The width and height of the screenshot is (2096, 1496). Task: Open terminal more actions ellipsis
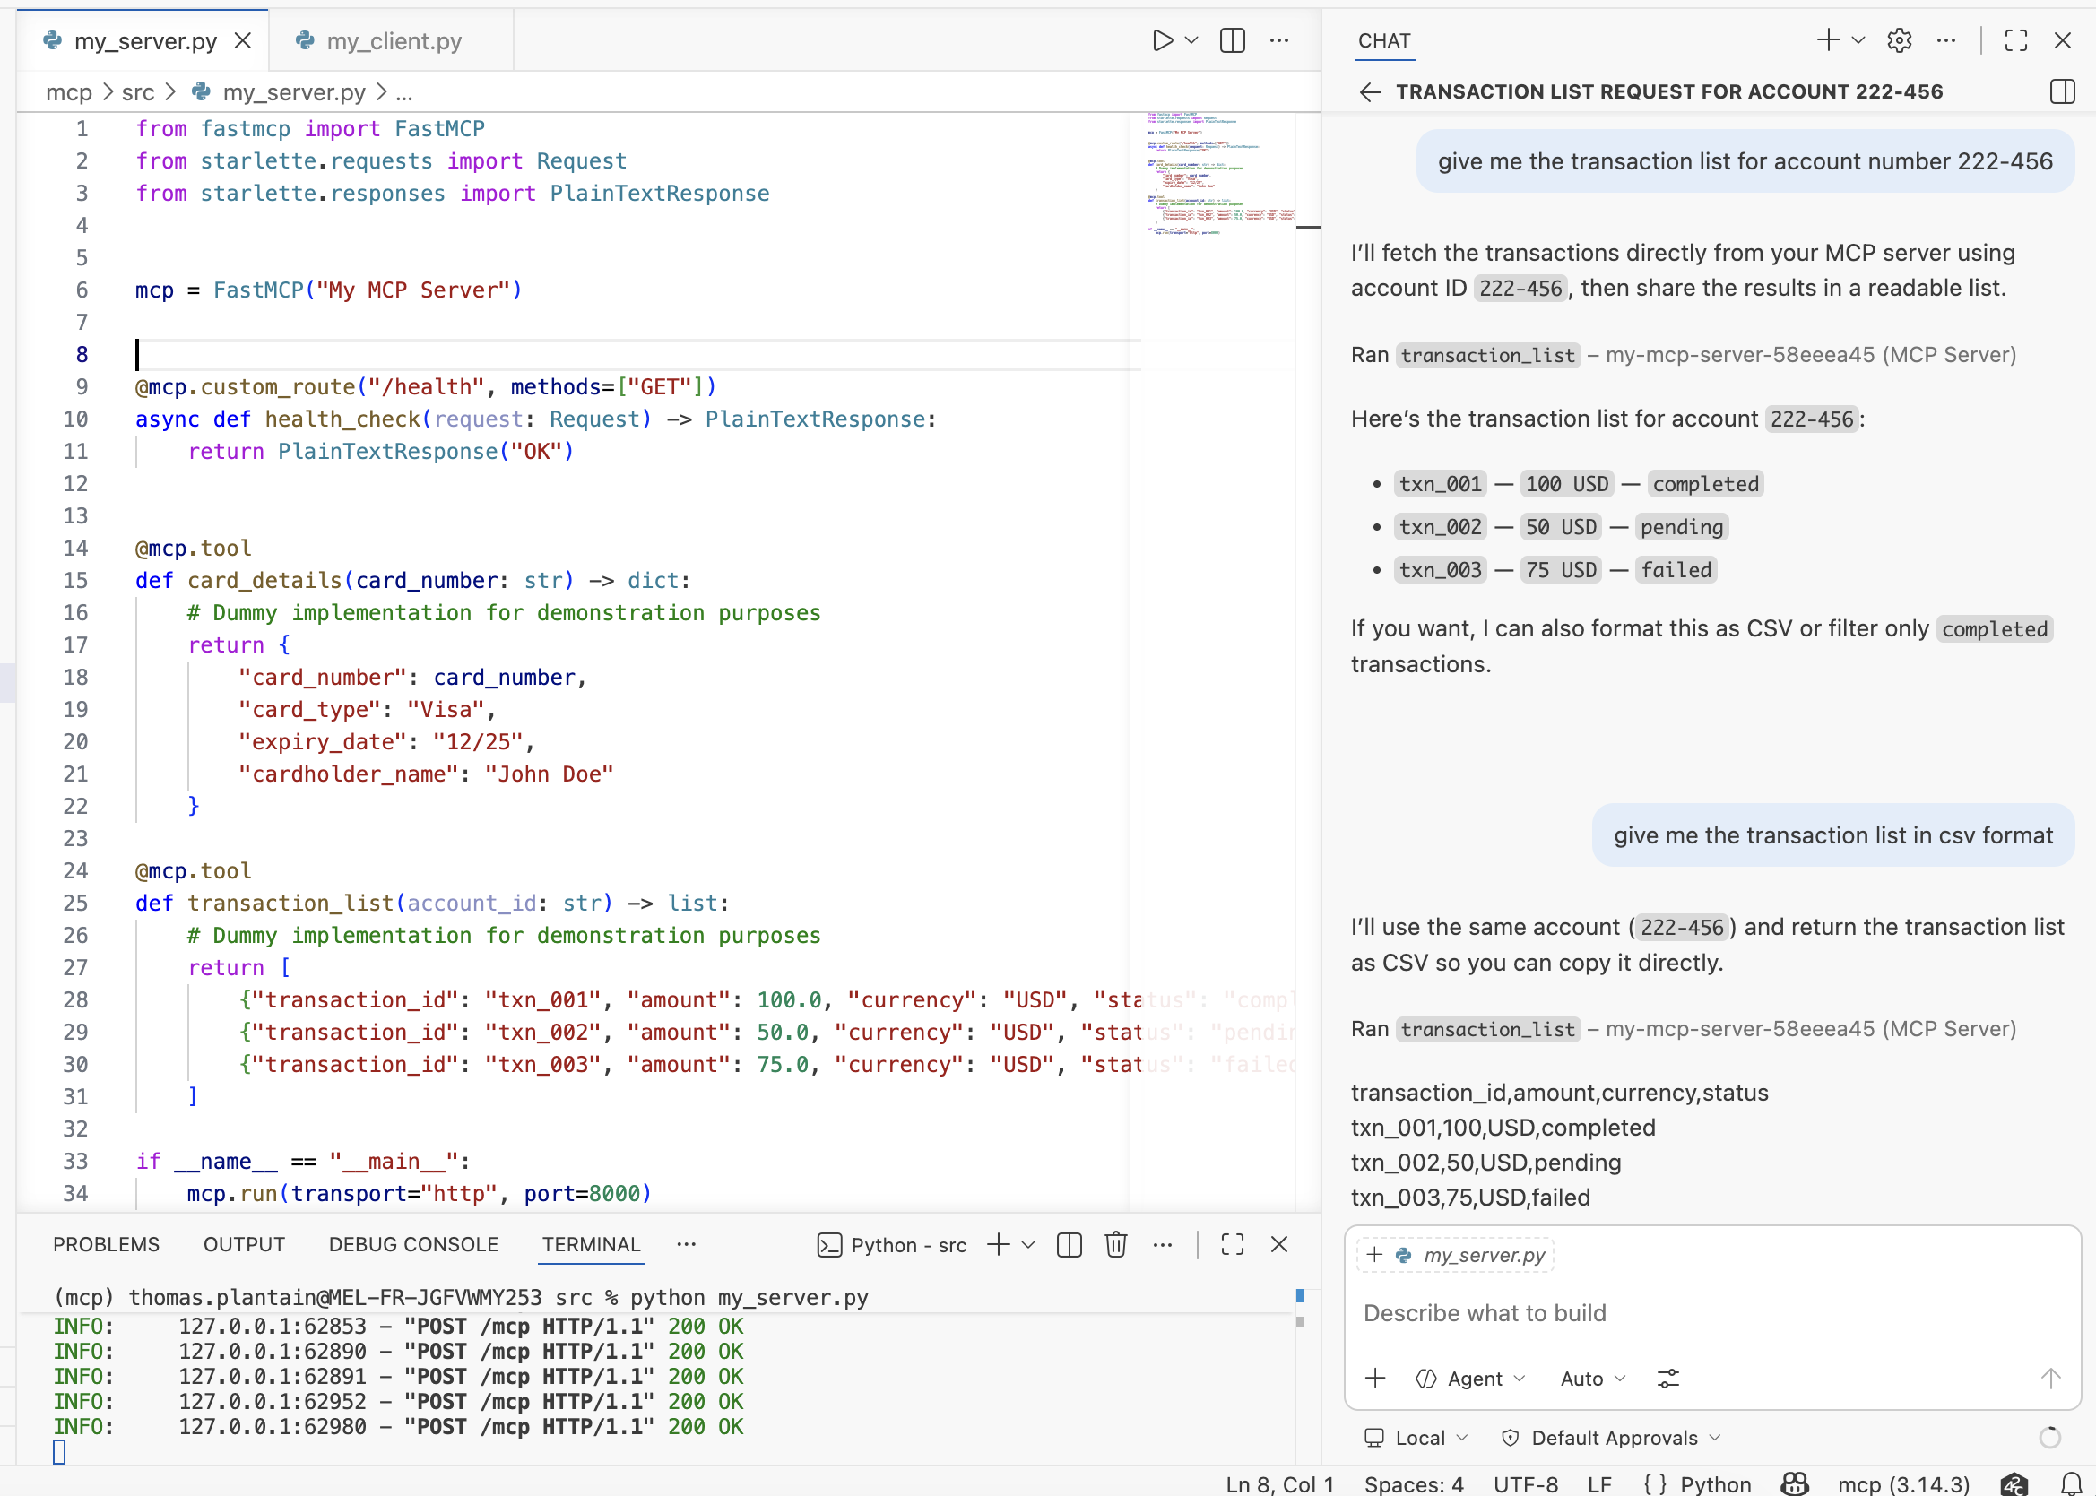(1163, 1244)
